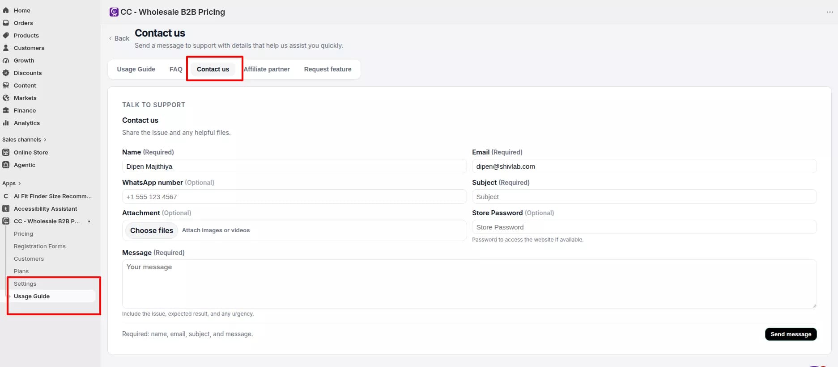838x367 pixels.
Task: Select the Contact us tab
Action: (x=213, y=69)
